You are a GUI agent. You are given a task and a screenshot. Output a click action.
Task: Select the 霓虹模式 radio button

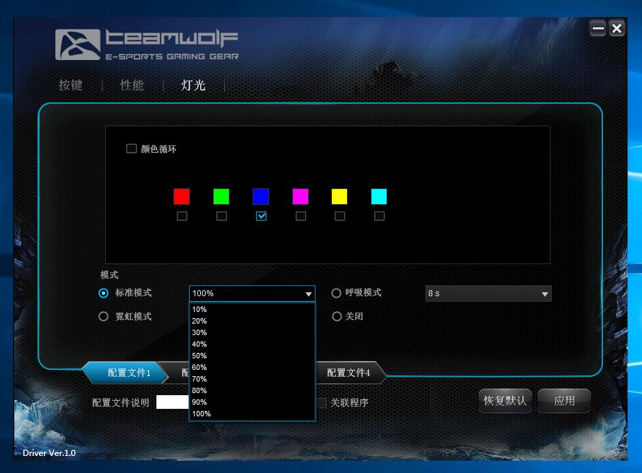click(x=102, y=316)
